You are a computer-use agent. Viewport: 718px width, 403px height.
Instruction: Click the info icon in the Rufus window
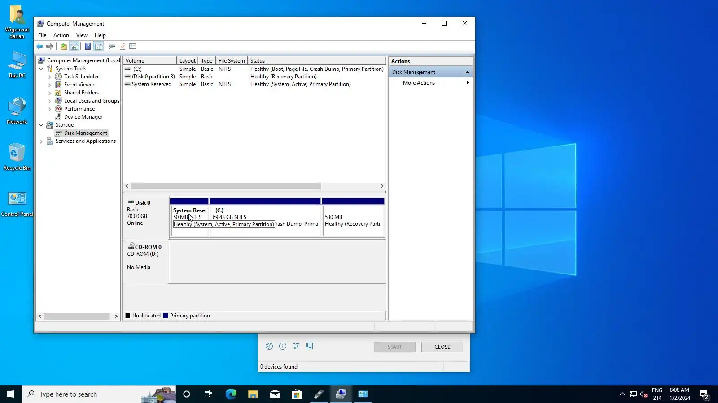click(283, 346)
